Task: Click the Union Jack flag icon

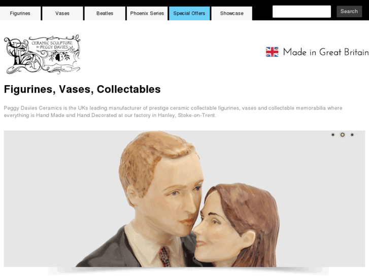Action: 272,52
